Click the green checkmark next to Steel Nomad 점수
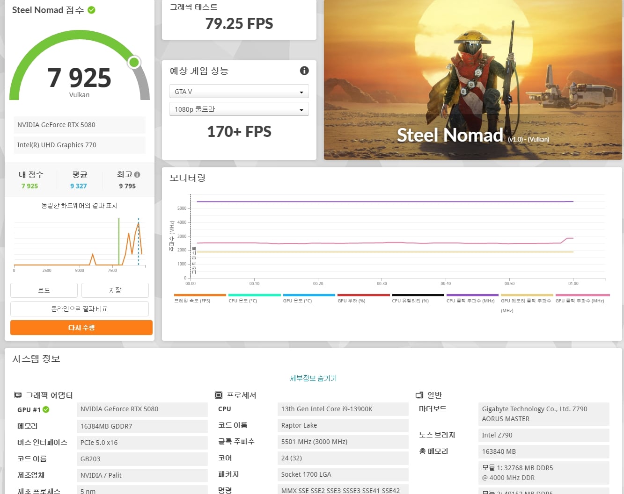This screenshot has width=624, height=494. pyautogui.click(x=92, y=10)
